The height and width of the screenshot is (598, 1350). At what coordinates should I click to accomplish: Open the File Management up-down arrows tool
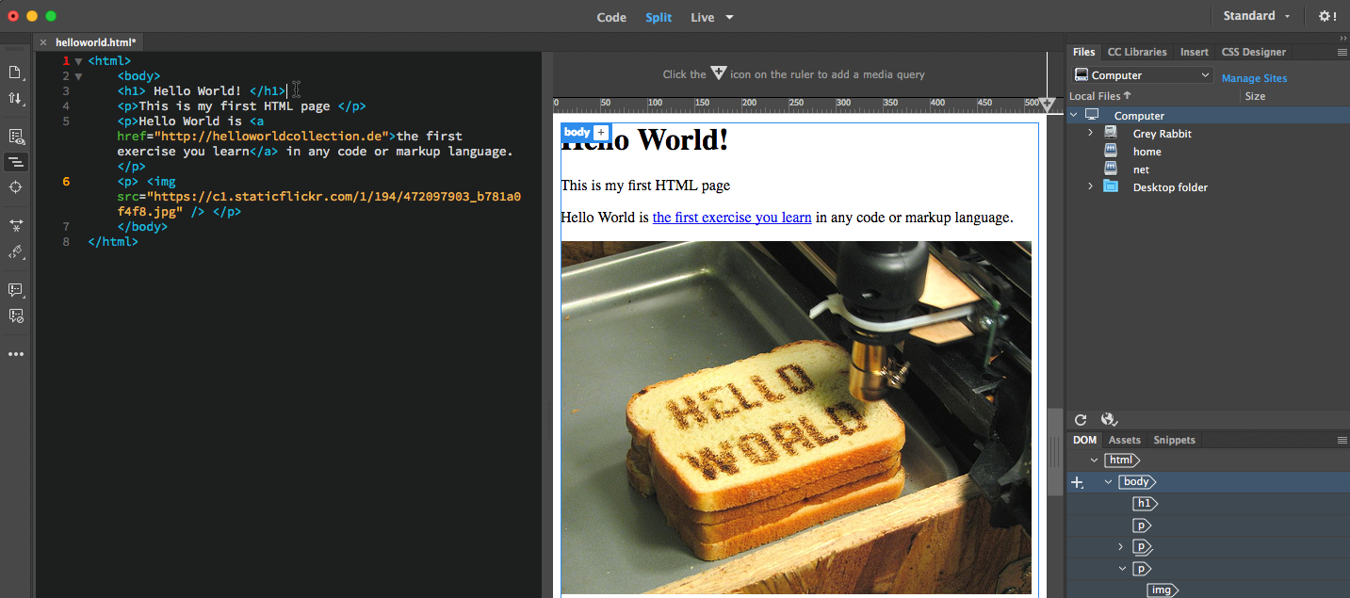[x=15, y=98]
